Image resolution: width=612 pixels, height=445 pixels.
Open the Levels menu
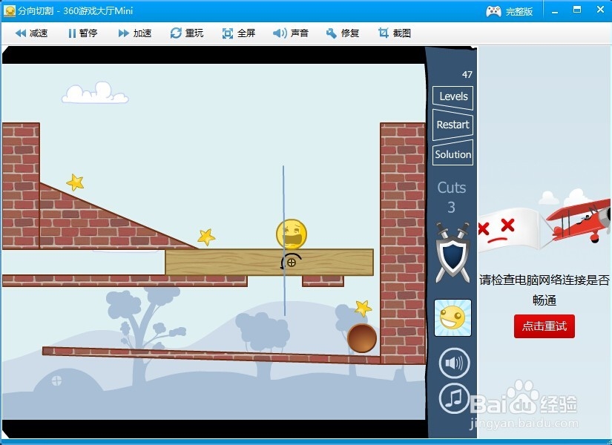[x=453, y=97]
